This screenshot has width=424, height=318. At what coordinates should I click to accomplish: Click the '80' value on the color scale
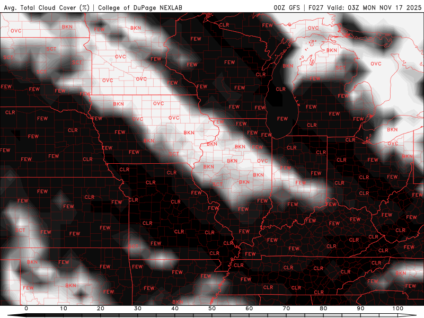[x=323, y=308]
